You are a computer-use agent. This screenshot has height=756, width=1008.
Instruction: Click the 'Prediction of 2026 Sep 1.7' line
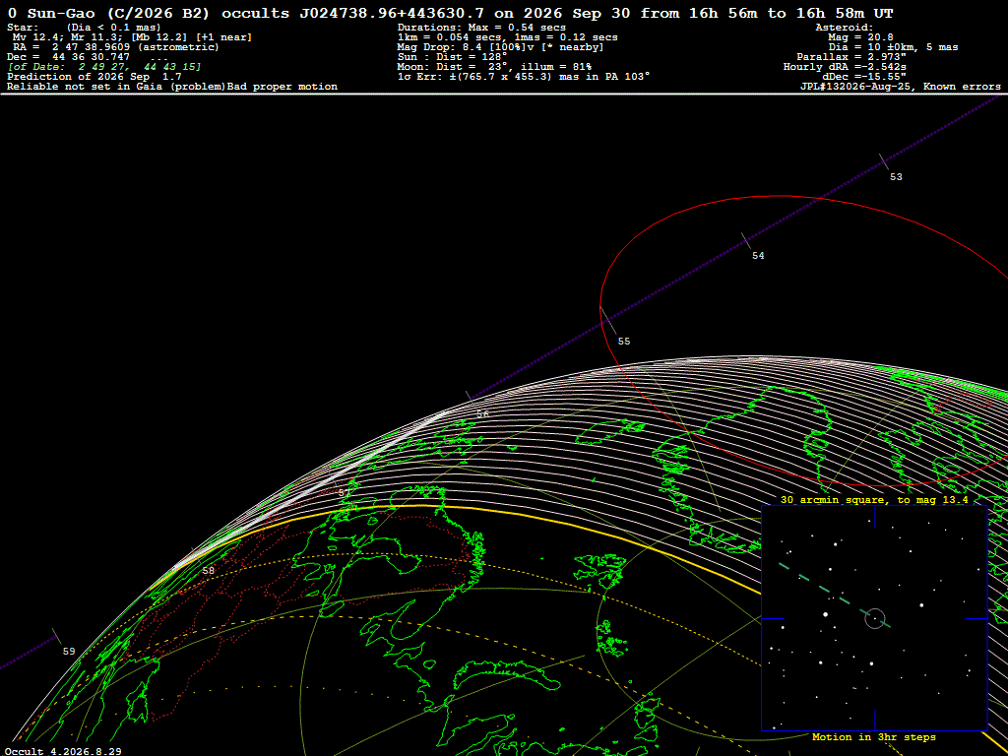coord(94,77)
